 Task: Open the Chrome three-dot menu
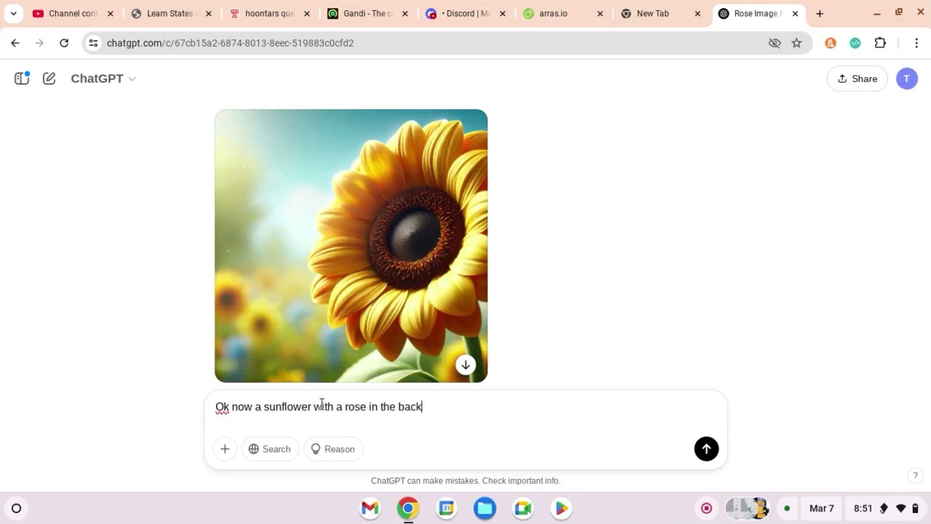tap(916, 43)
